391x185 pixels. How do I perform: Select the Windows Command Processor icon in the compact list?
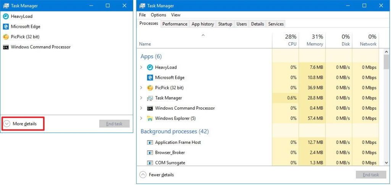(6, 47)
